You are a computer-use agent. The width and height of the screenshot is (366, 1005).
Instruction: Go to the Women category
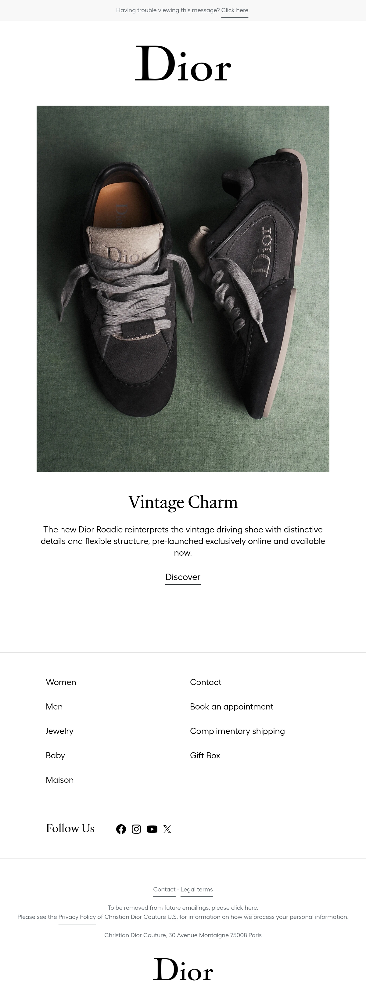point(61,682)
